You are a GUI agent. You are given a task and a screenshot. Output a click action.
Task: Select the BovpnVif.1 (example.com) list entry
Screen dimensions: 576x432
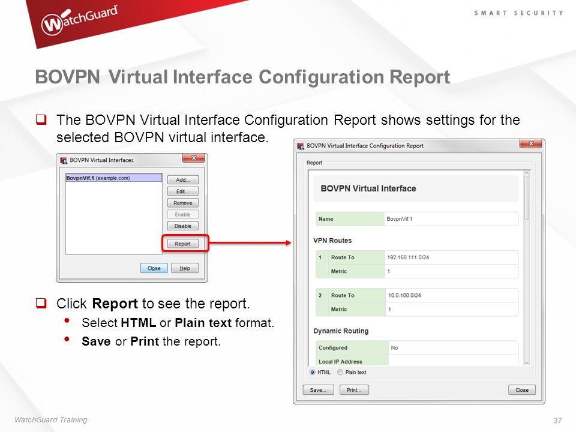click(114, 178)
